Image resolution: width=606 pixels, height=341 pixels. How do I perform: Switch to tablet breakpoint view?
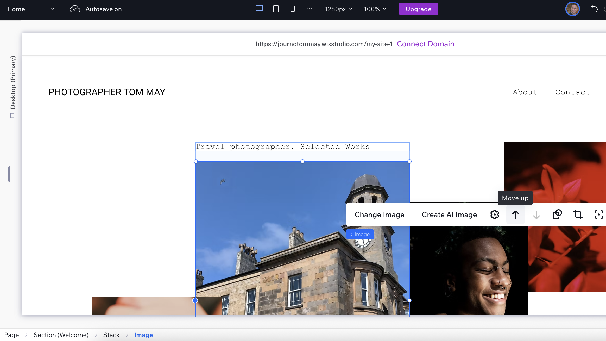point(276,9)
